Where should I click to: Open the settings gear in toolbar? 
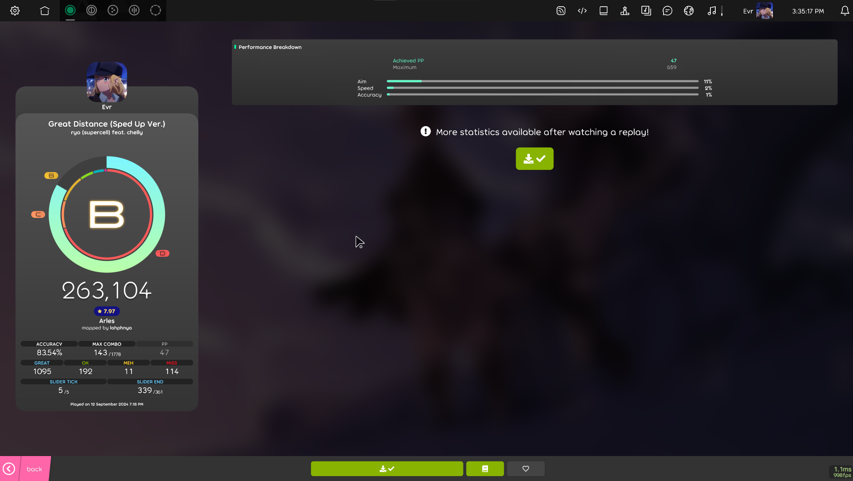pyautogui.click(x=15, y=11)
